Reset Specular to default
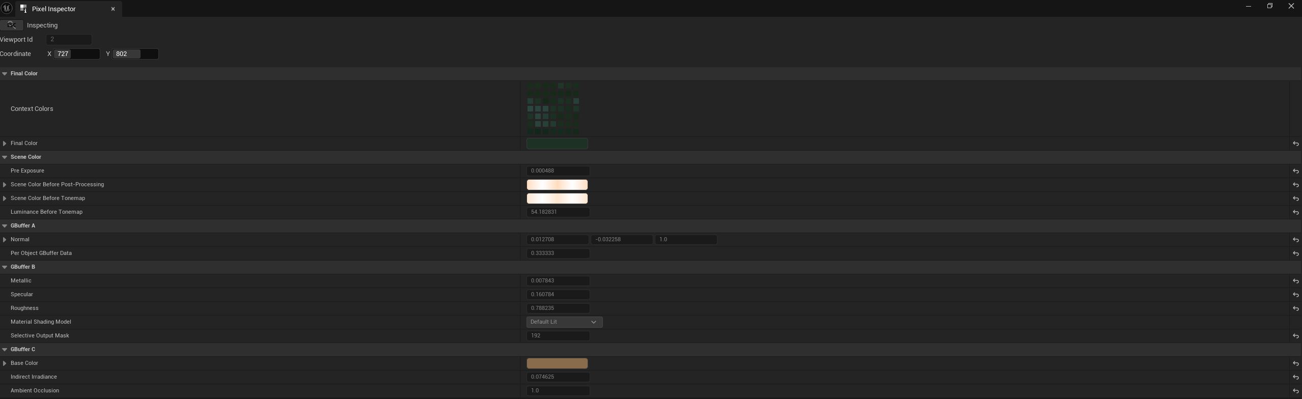 (x=1295, y=295)
